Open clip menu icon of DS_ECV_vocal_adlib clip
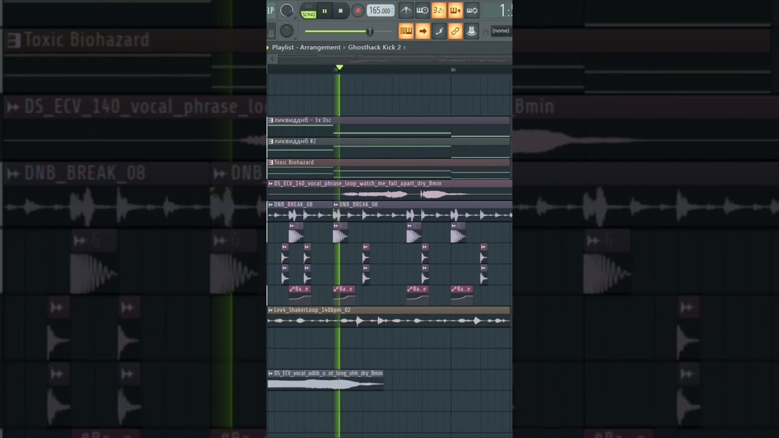 click(x=271, y=374)
